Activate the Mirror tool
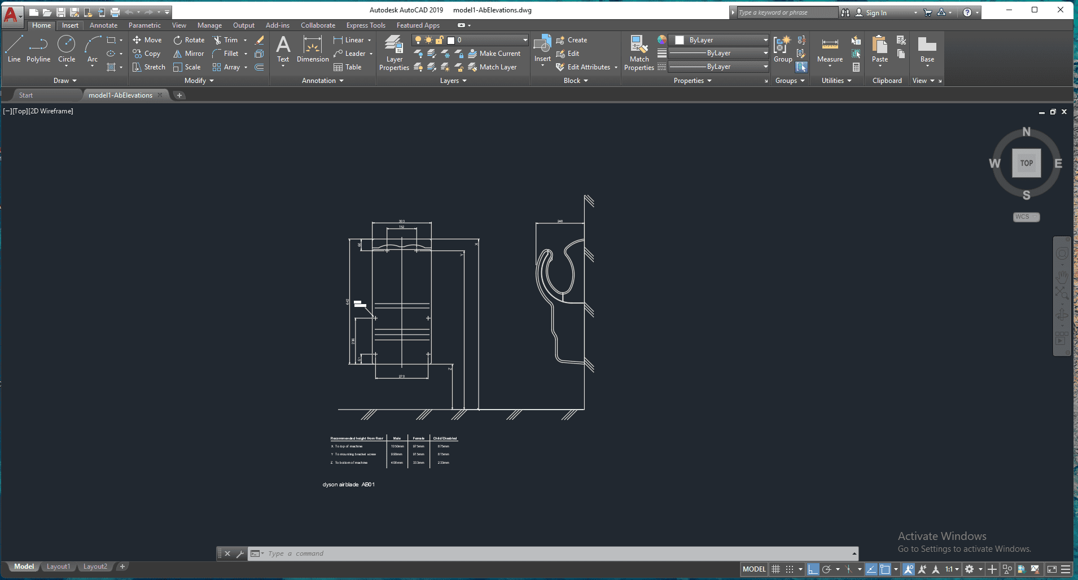The image size is (1078, 580). (189, 54)
